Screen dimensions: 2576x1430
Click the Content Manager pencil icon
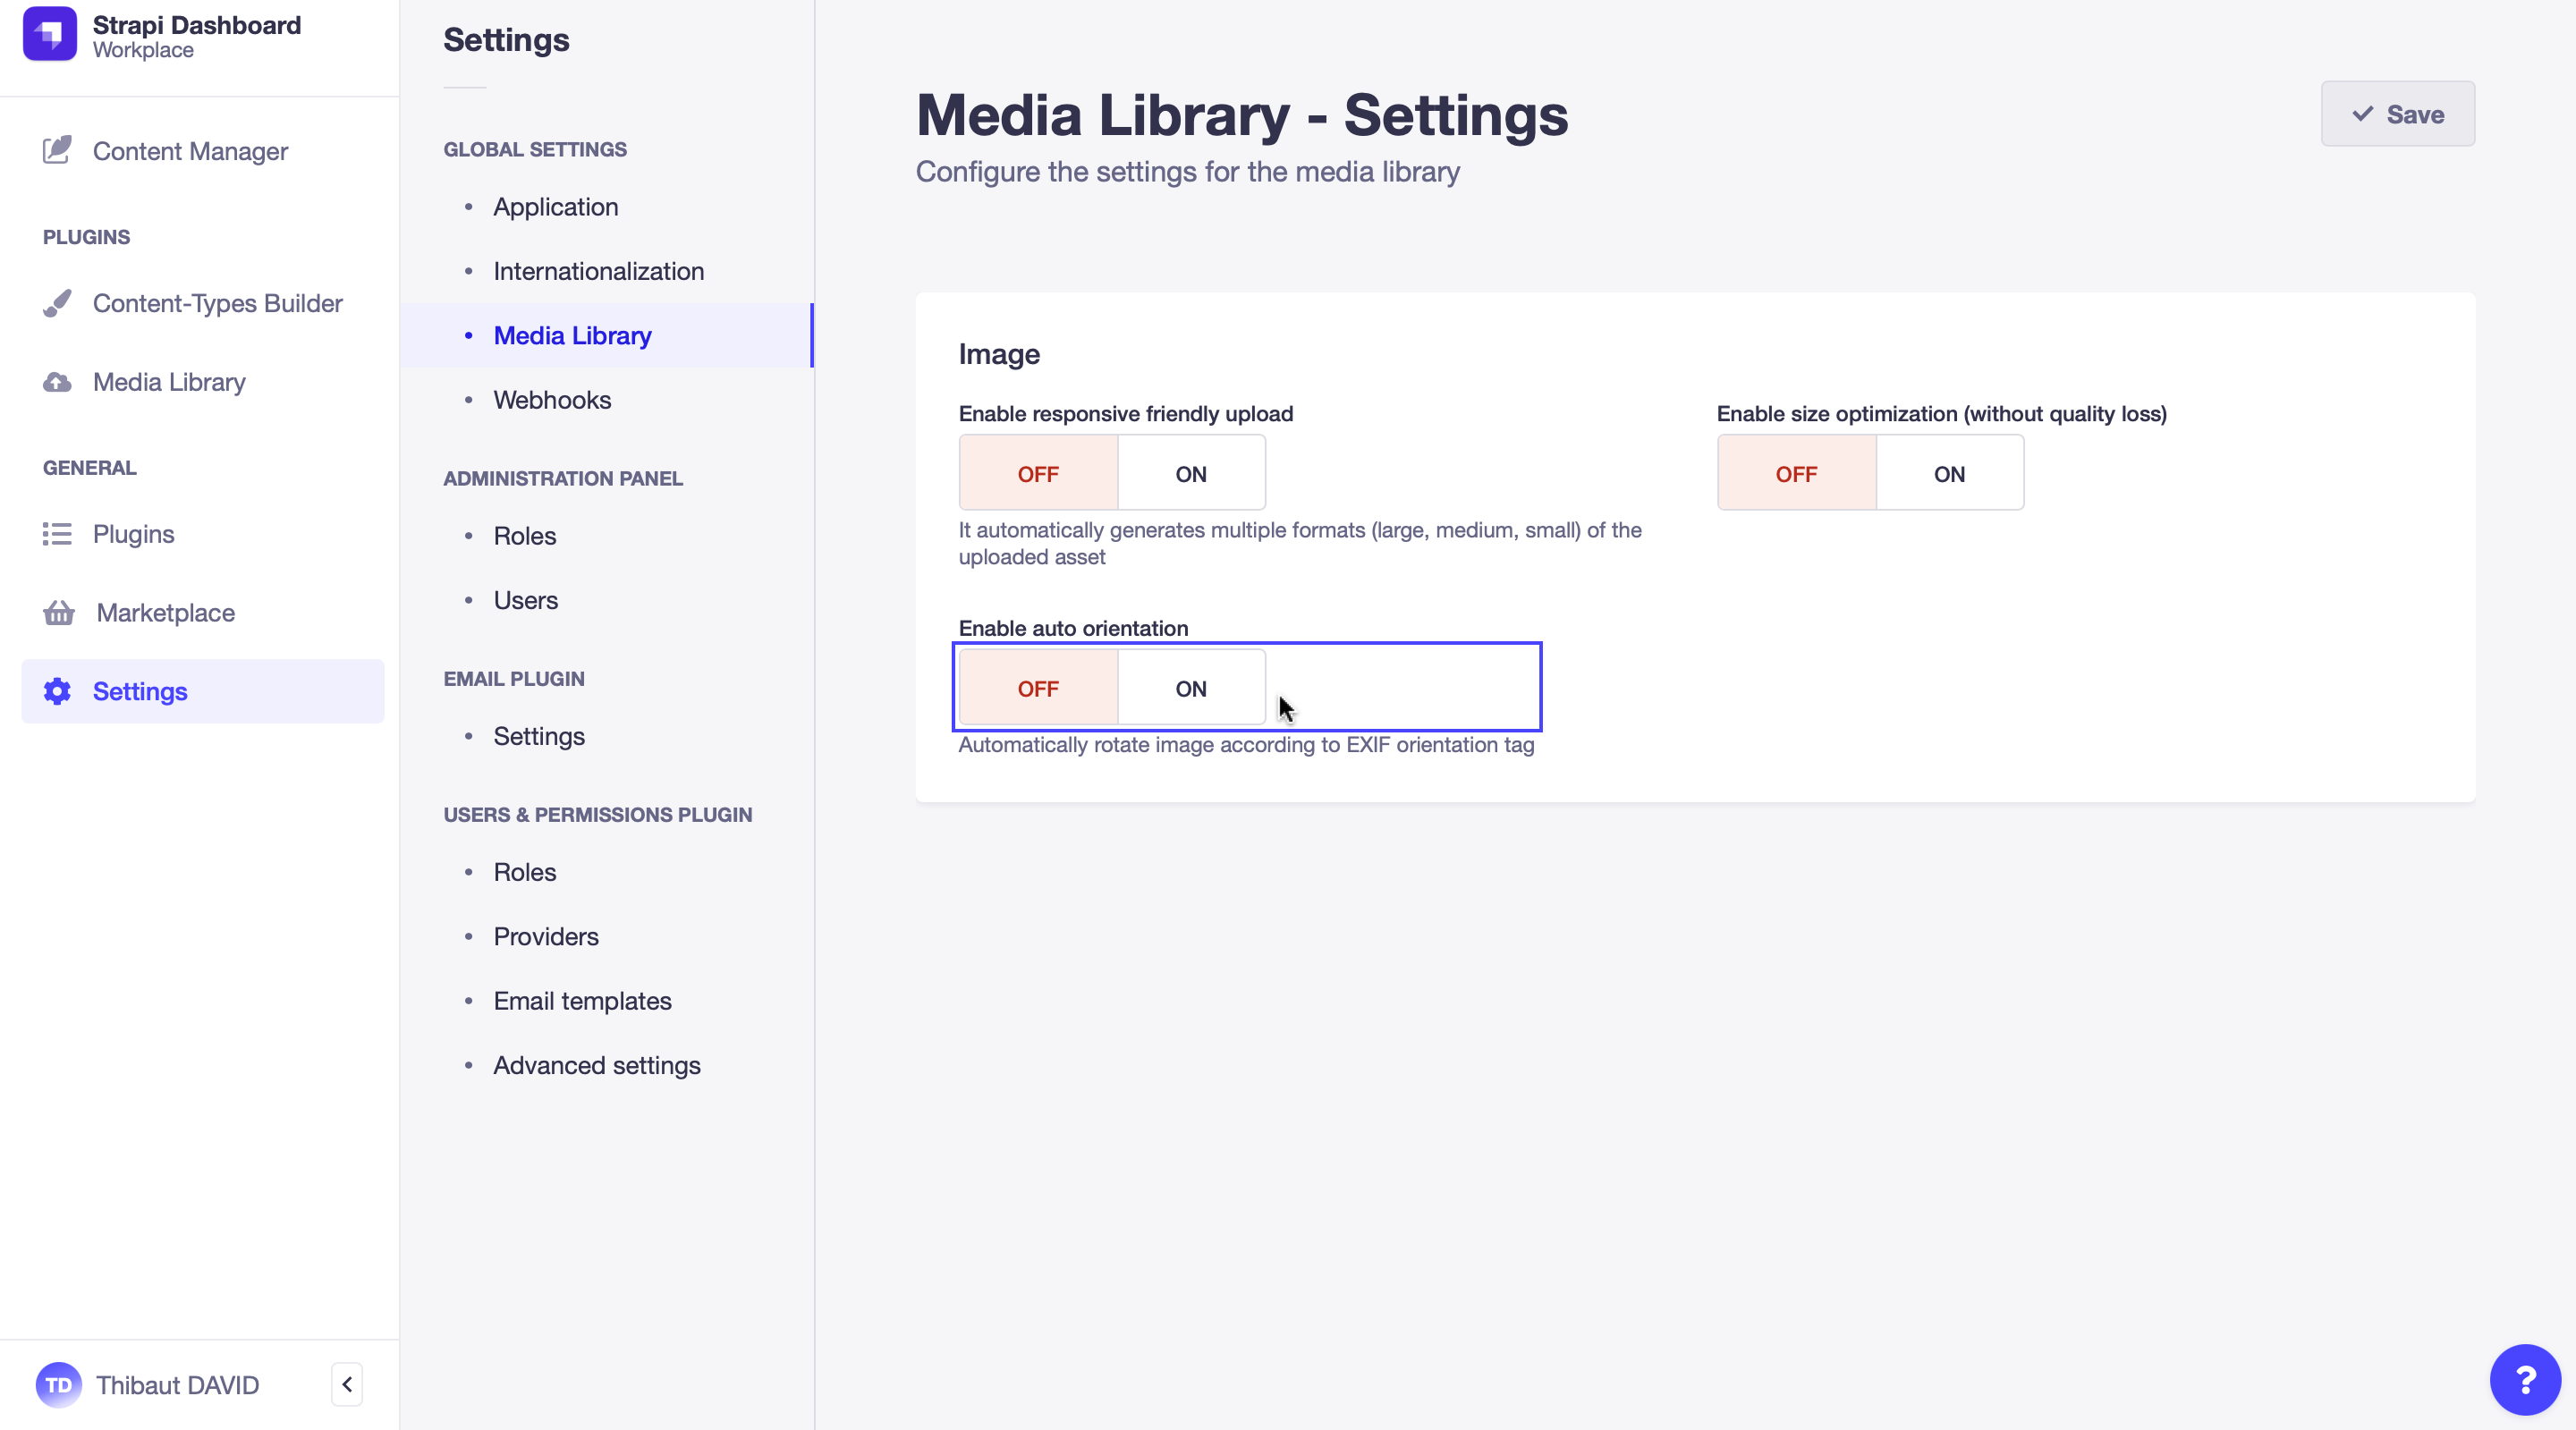57,150
